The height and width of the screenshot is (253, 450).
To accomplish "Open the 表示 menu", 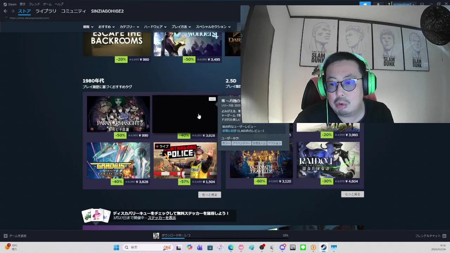I will (x=22, y=4).
